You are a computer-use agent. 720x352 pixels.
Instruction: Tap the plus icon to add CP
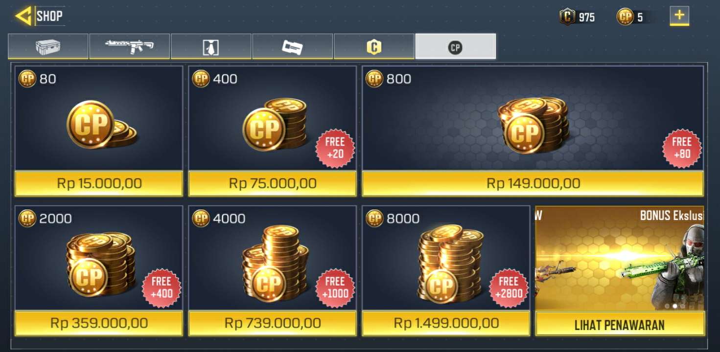pyautogui.click(x=679, y=16)
